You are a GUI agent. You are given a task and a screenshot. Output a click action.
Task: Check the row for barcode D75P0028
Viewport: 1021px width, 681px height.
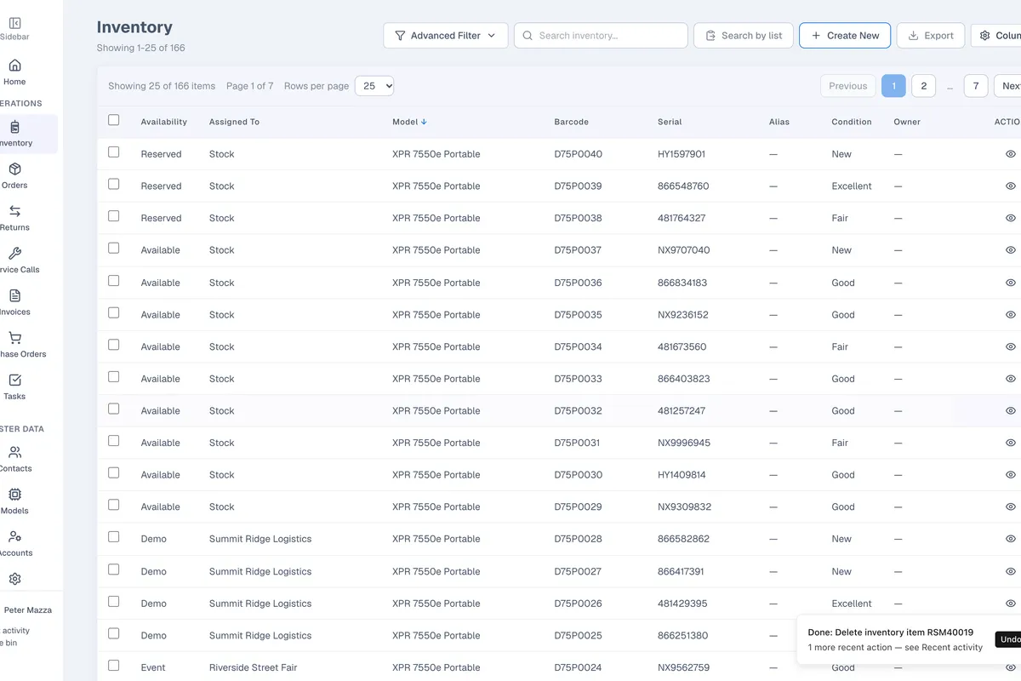point(114,537)
